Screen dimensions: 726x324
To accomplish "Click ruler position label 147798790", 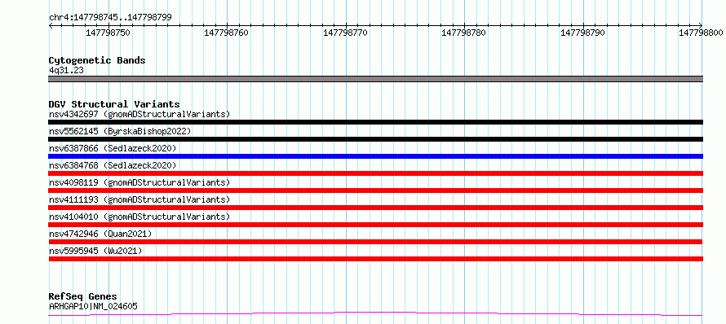I will pos(582,33).
